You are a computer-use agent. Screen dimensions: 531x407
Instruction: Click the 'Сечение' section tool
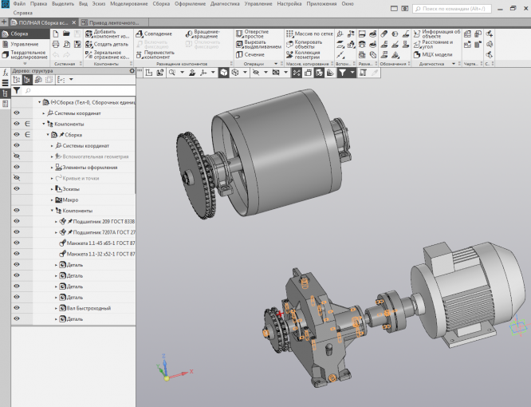[x=253, y=54]
